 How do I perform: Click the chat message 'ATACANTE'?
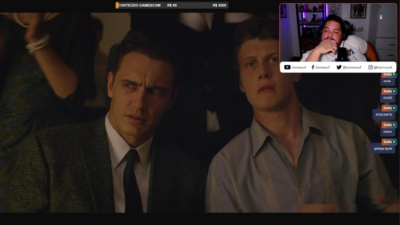[x=384, y=115]
